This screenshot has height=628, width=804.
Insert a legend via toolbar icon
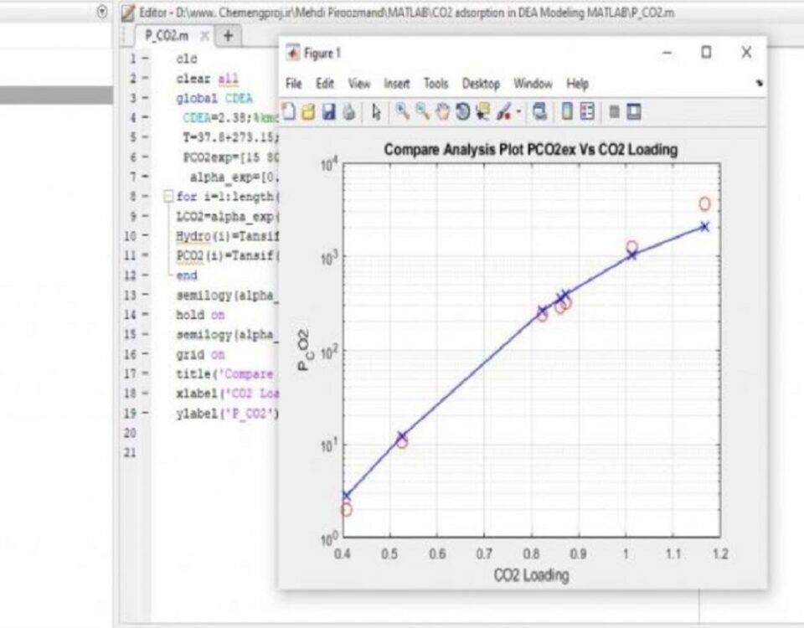pyautogui.click(x=587, y=111)
